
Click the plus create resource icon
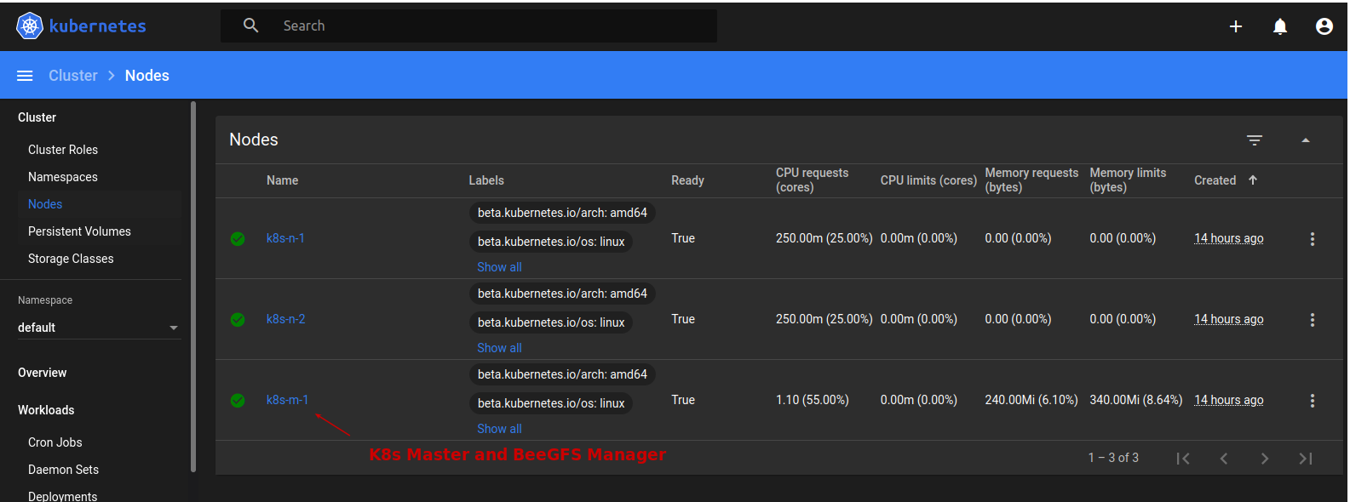coord(1236,26)
